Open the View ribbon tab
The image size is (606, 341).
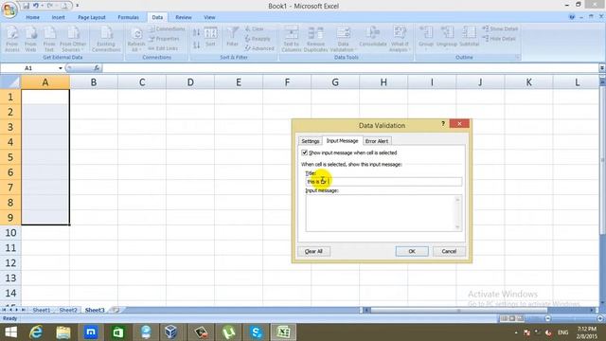[209, 17]
